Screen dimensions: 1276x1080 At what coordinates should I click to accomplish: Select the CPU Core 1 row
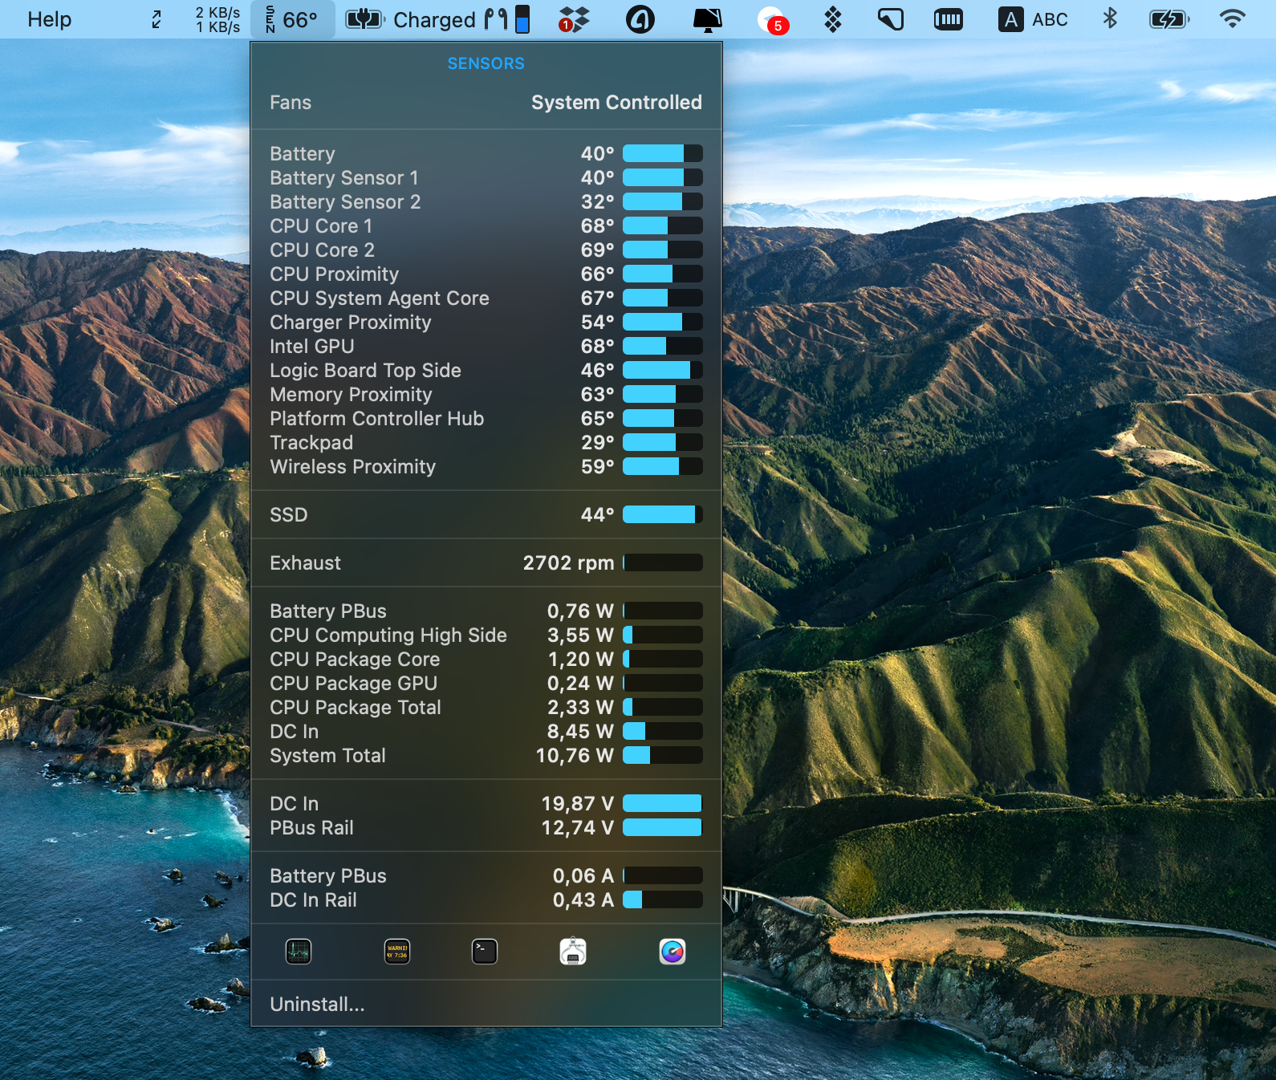pos(486,225)
